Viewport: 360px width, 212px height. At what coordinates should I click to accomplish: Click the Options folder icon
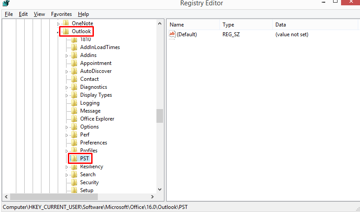[74, 127]
